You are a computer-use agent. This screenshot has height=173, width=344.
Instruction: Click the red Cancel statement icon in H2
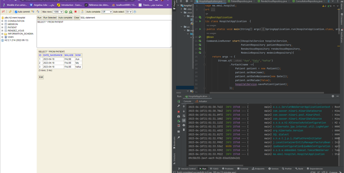click(x=75, y=12)
